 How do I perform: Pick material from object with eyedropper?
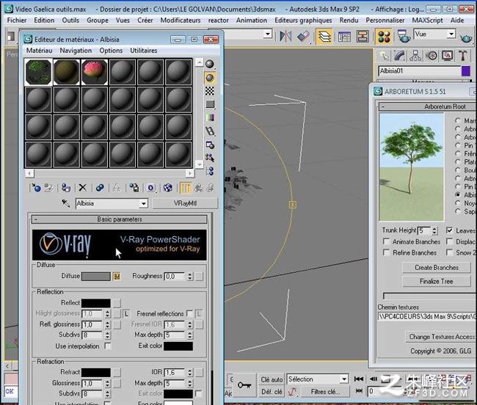tap(65, 203)
